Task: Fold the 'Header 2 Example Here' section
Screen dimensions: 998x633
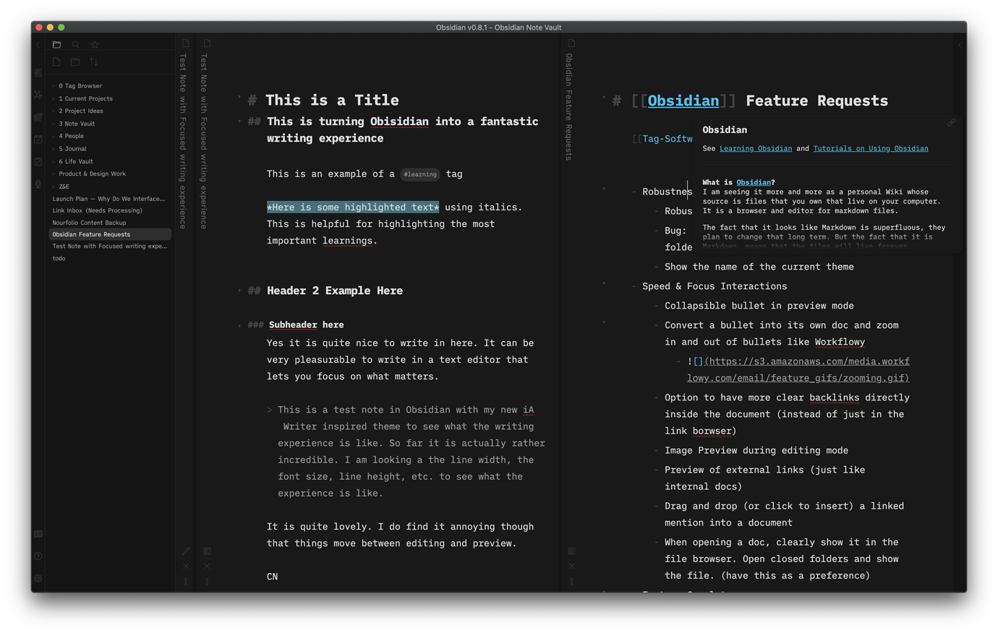Action: (239, 290)
